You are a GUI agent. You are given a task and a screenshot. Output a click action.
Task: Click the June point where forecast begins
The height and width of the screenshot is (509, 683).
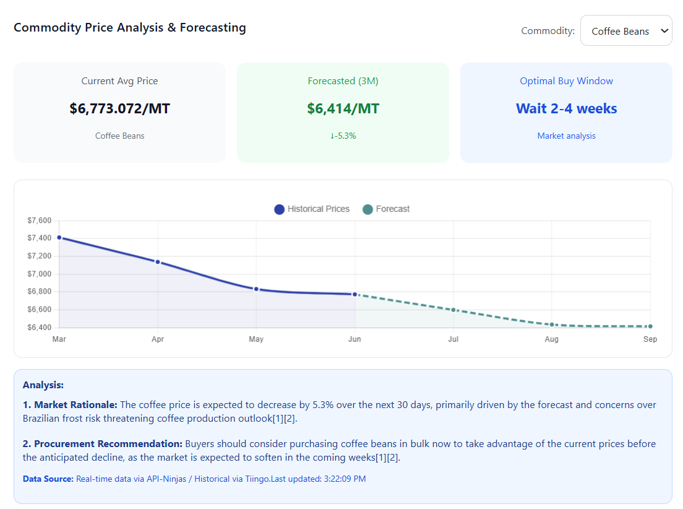tap(354, 295)
